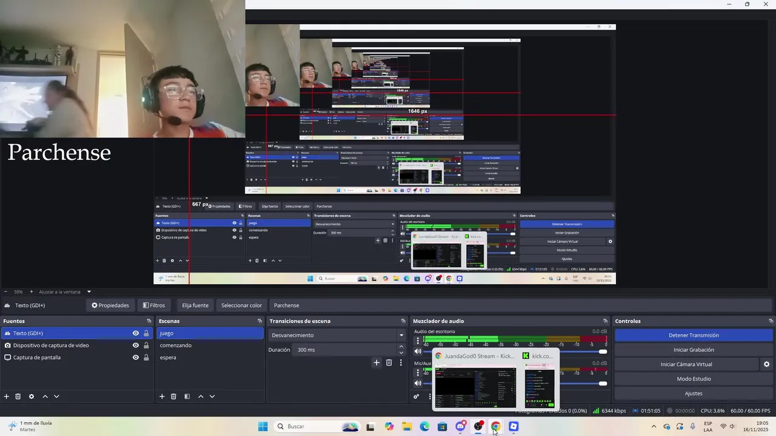Open the Copilot taskbar icon
Screen dimensions: 776x436
tap(389, 426)
